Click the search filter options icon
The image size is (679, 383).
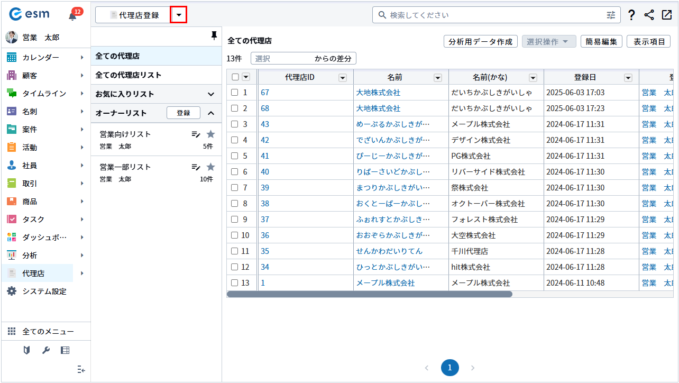611,15
